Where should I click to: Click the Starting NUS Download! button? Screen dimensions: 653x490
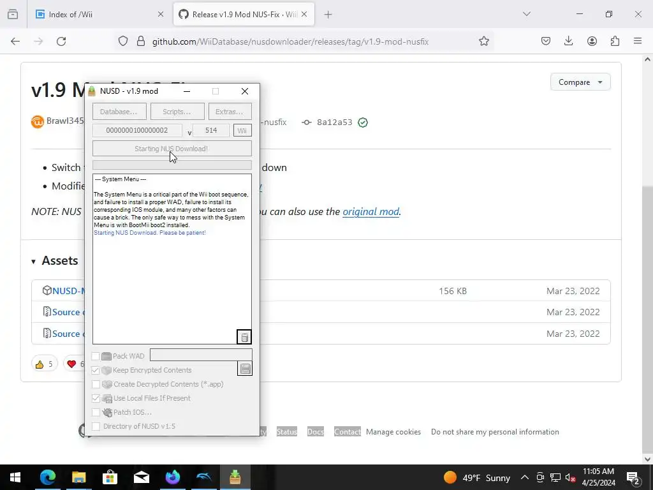[x=172, y=149]
